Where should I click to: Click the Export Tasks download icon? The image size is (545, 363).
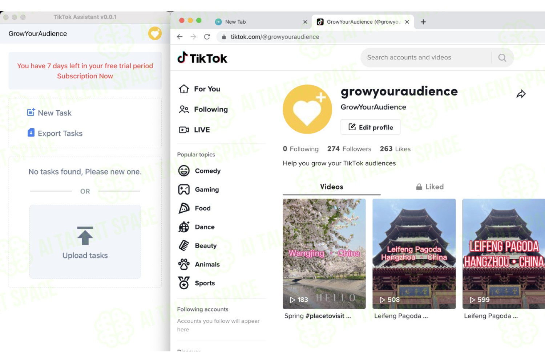point(31,132)
